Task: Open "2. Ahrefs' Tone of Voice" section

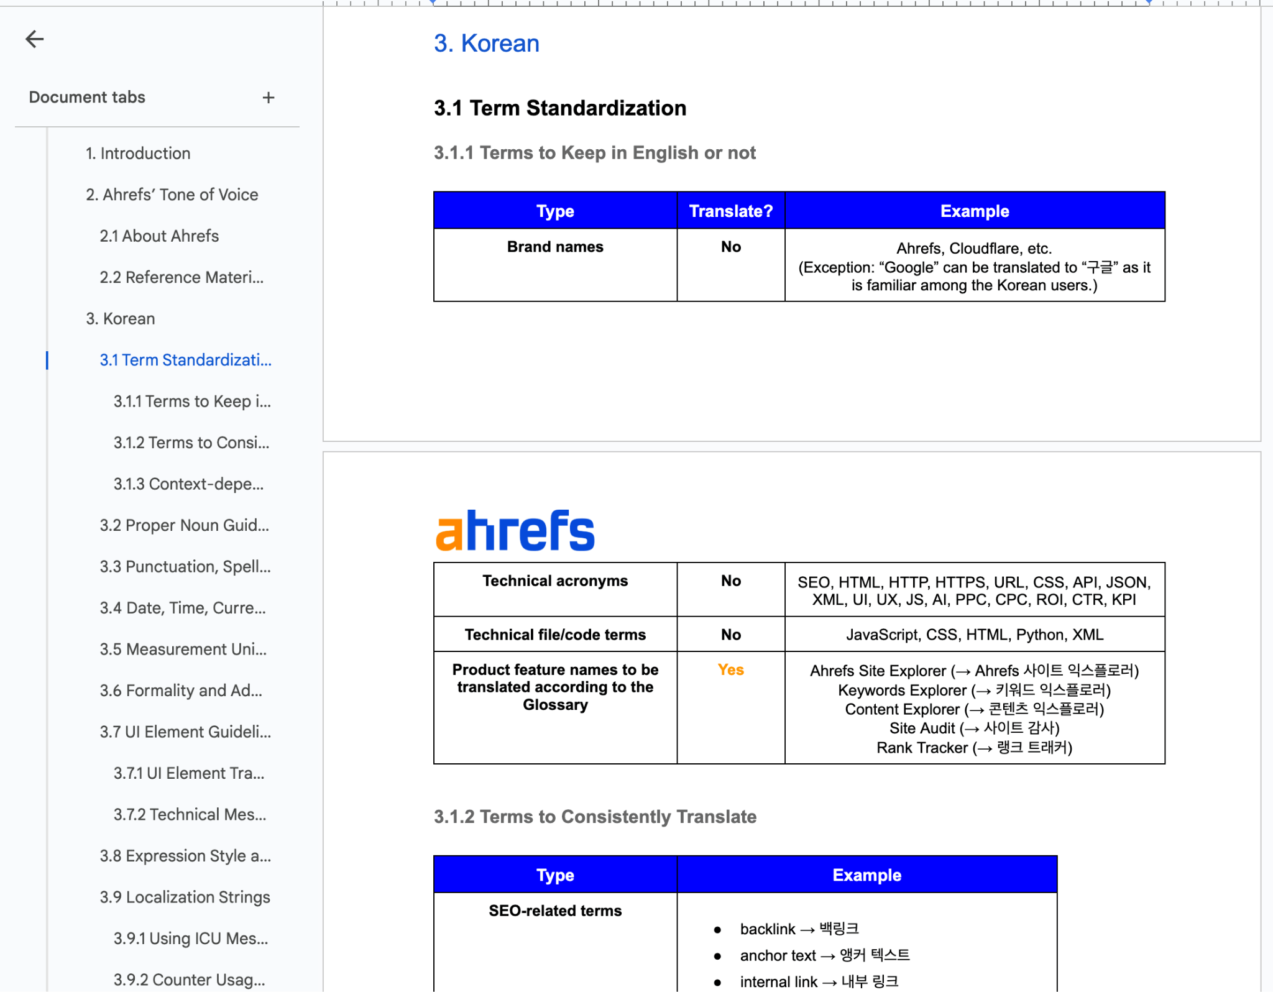Action: [172, 194]
